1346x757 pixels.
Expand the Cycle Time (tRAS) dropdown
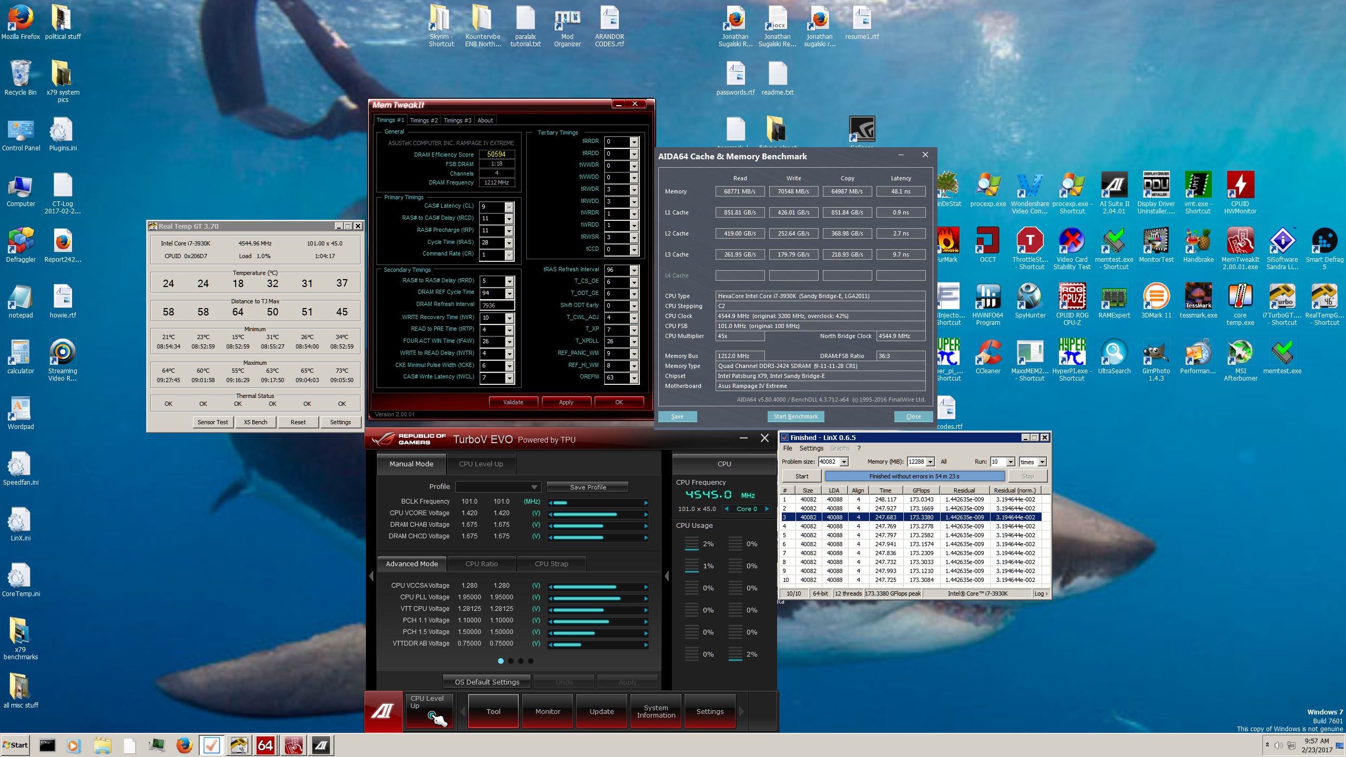tap(508, 243)
